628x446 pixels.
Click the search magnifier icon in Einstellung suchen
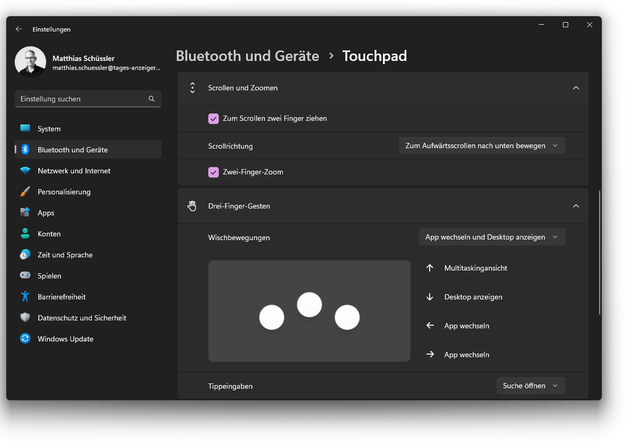pyautogui.click(x=152, y=99)
